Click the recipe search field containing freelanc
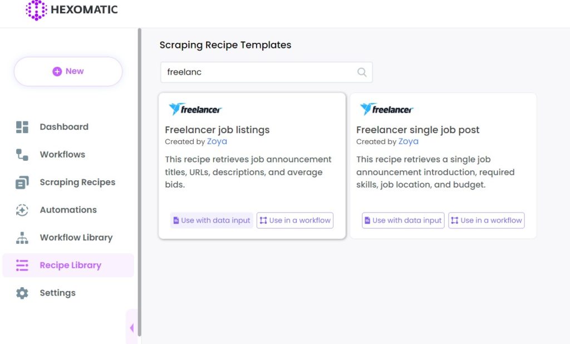 click(267, 72)
